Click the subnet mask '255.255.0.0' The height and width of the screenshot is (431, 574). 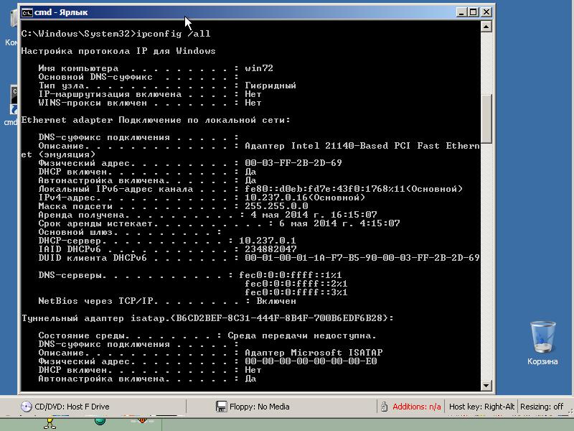[276, 206]
